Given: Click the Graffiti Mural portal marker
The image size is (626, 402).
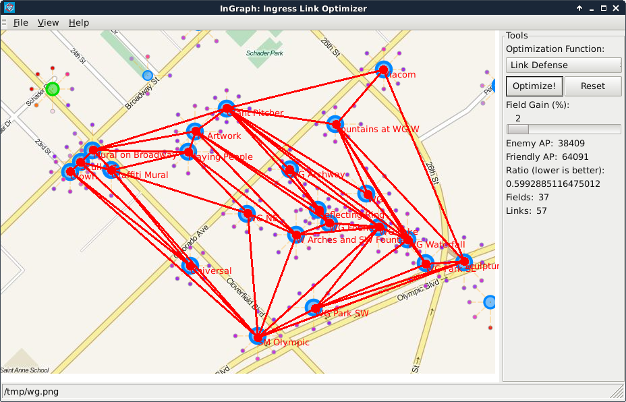Looking at the screenshot, I should [111, 170].
